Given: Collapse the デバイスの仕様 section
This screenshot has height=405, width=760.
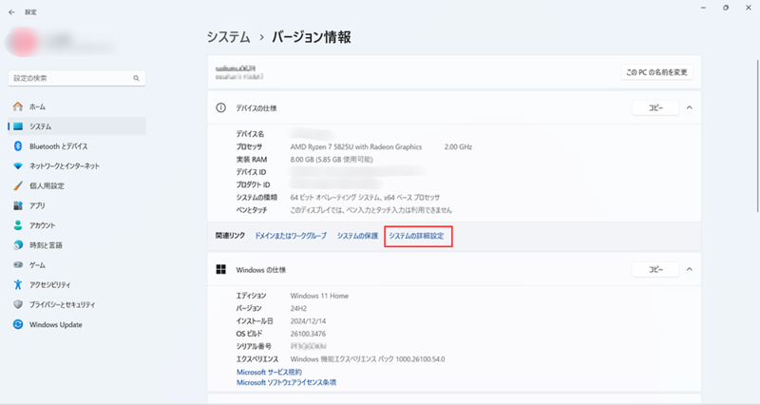Looking at the screenshot, I should click(690, 107).
